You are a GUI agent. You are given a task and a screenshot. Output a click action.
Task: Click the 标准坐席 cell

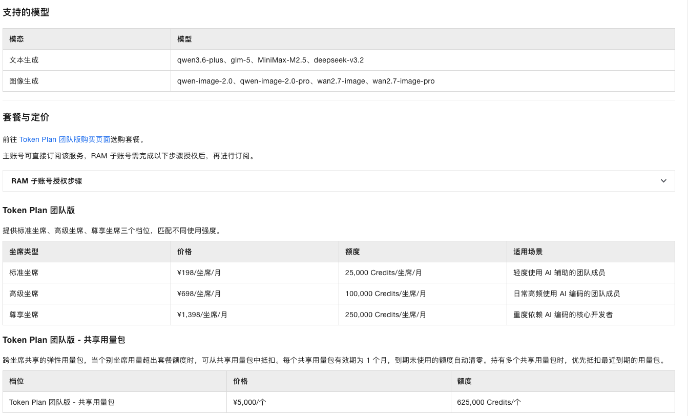[87, 273]
